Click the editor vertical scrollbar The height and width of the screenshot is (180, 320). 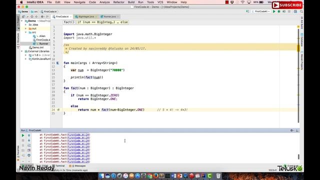point(298,75)
